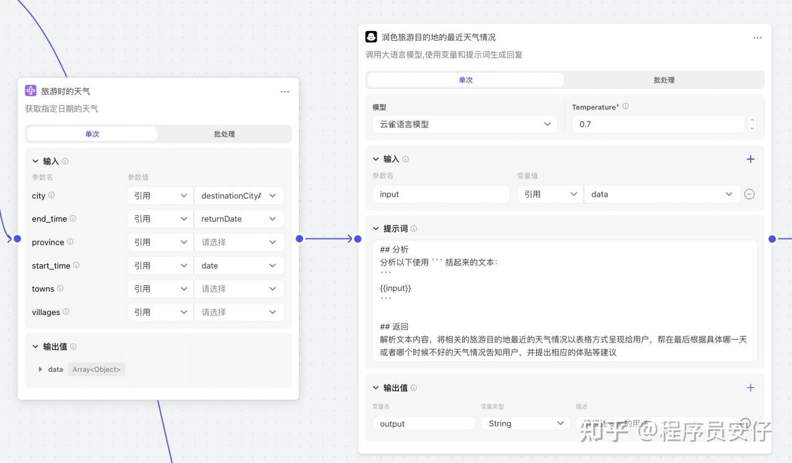Collapse 提示词 section

coord(376,228)
